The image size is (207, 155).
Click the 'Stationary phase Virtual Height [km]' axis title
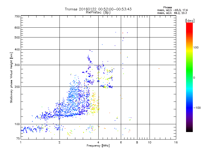tap(11, 78)
